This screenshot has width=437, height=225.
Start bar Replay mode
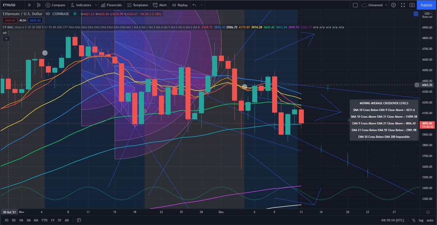tap(180, 5)
